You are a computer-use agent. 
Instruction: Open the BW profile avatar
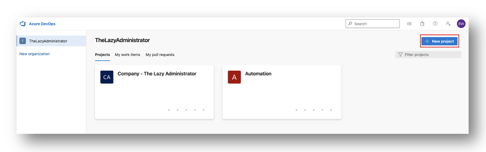461,24
